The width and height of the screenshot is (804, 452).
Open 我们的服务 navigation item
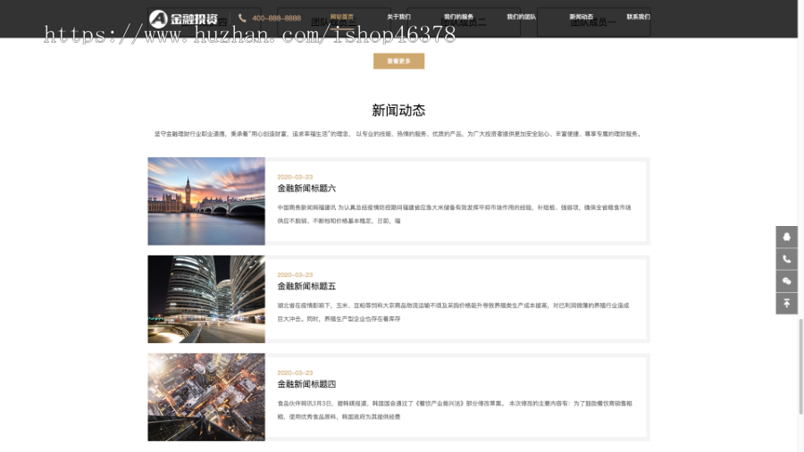(x=458, y=17)
